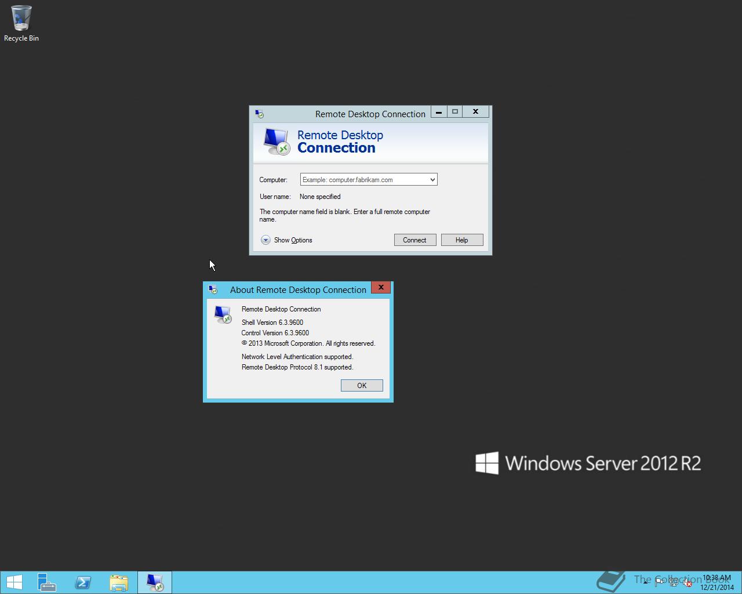
Task: Click inside the Computer name field
Action: [x=359, y=179]
